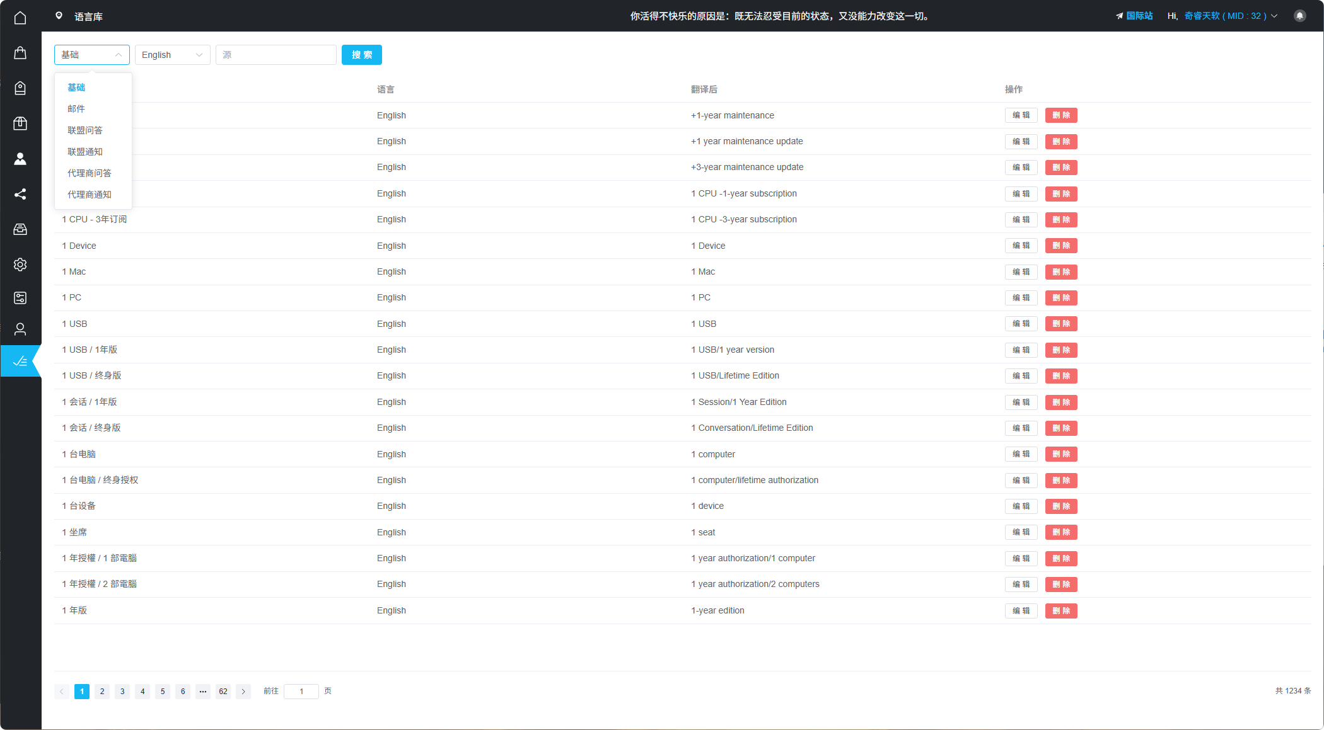Select the share icon in the sidebar
Image resolution: width=1324 pixels, height=730 pixels.
(20, 194)
